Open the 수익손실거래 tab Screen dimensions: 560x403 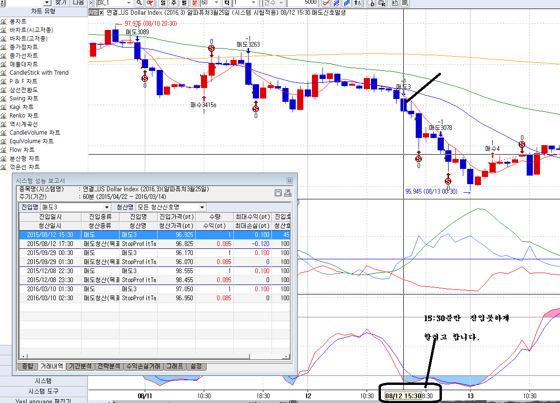coord(142,366)
